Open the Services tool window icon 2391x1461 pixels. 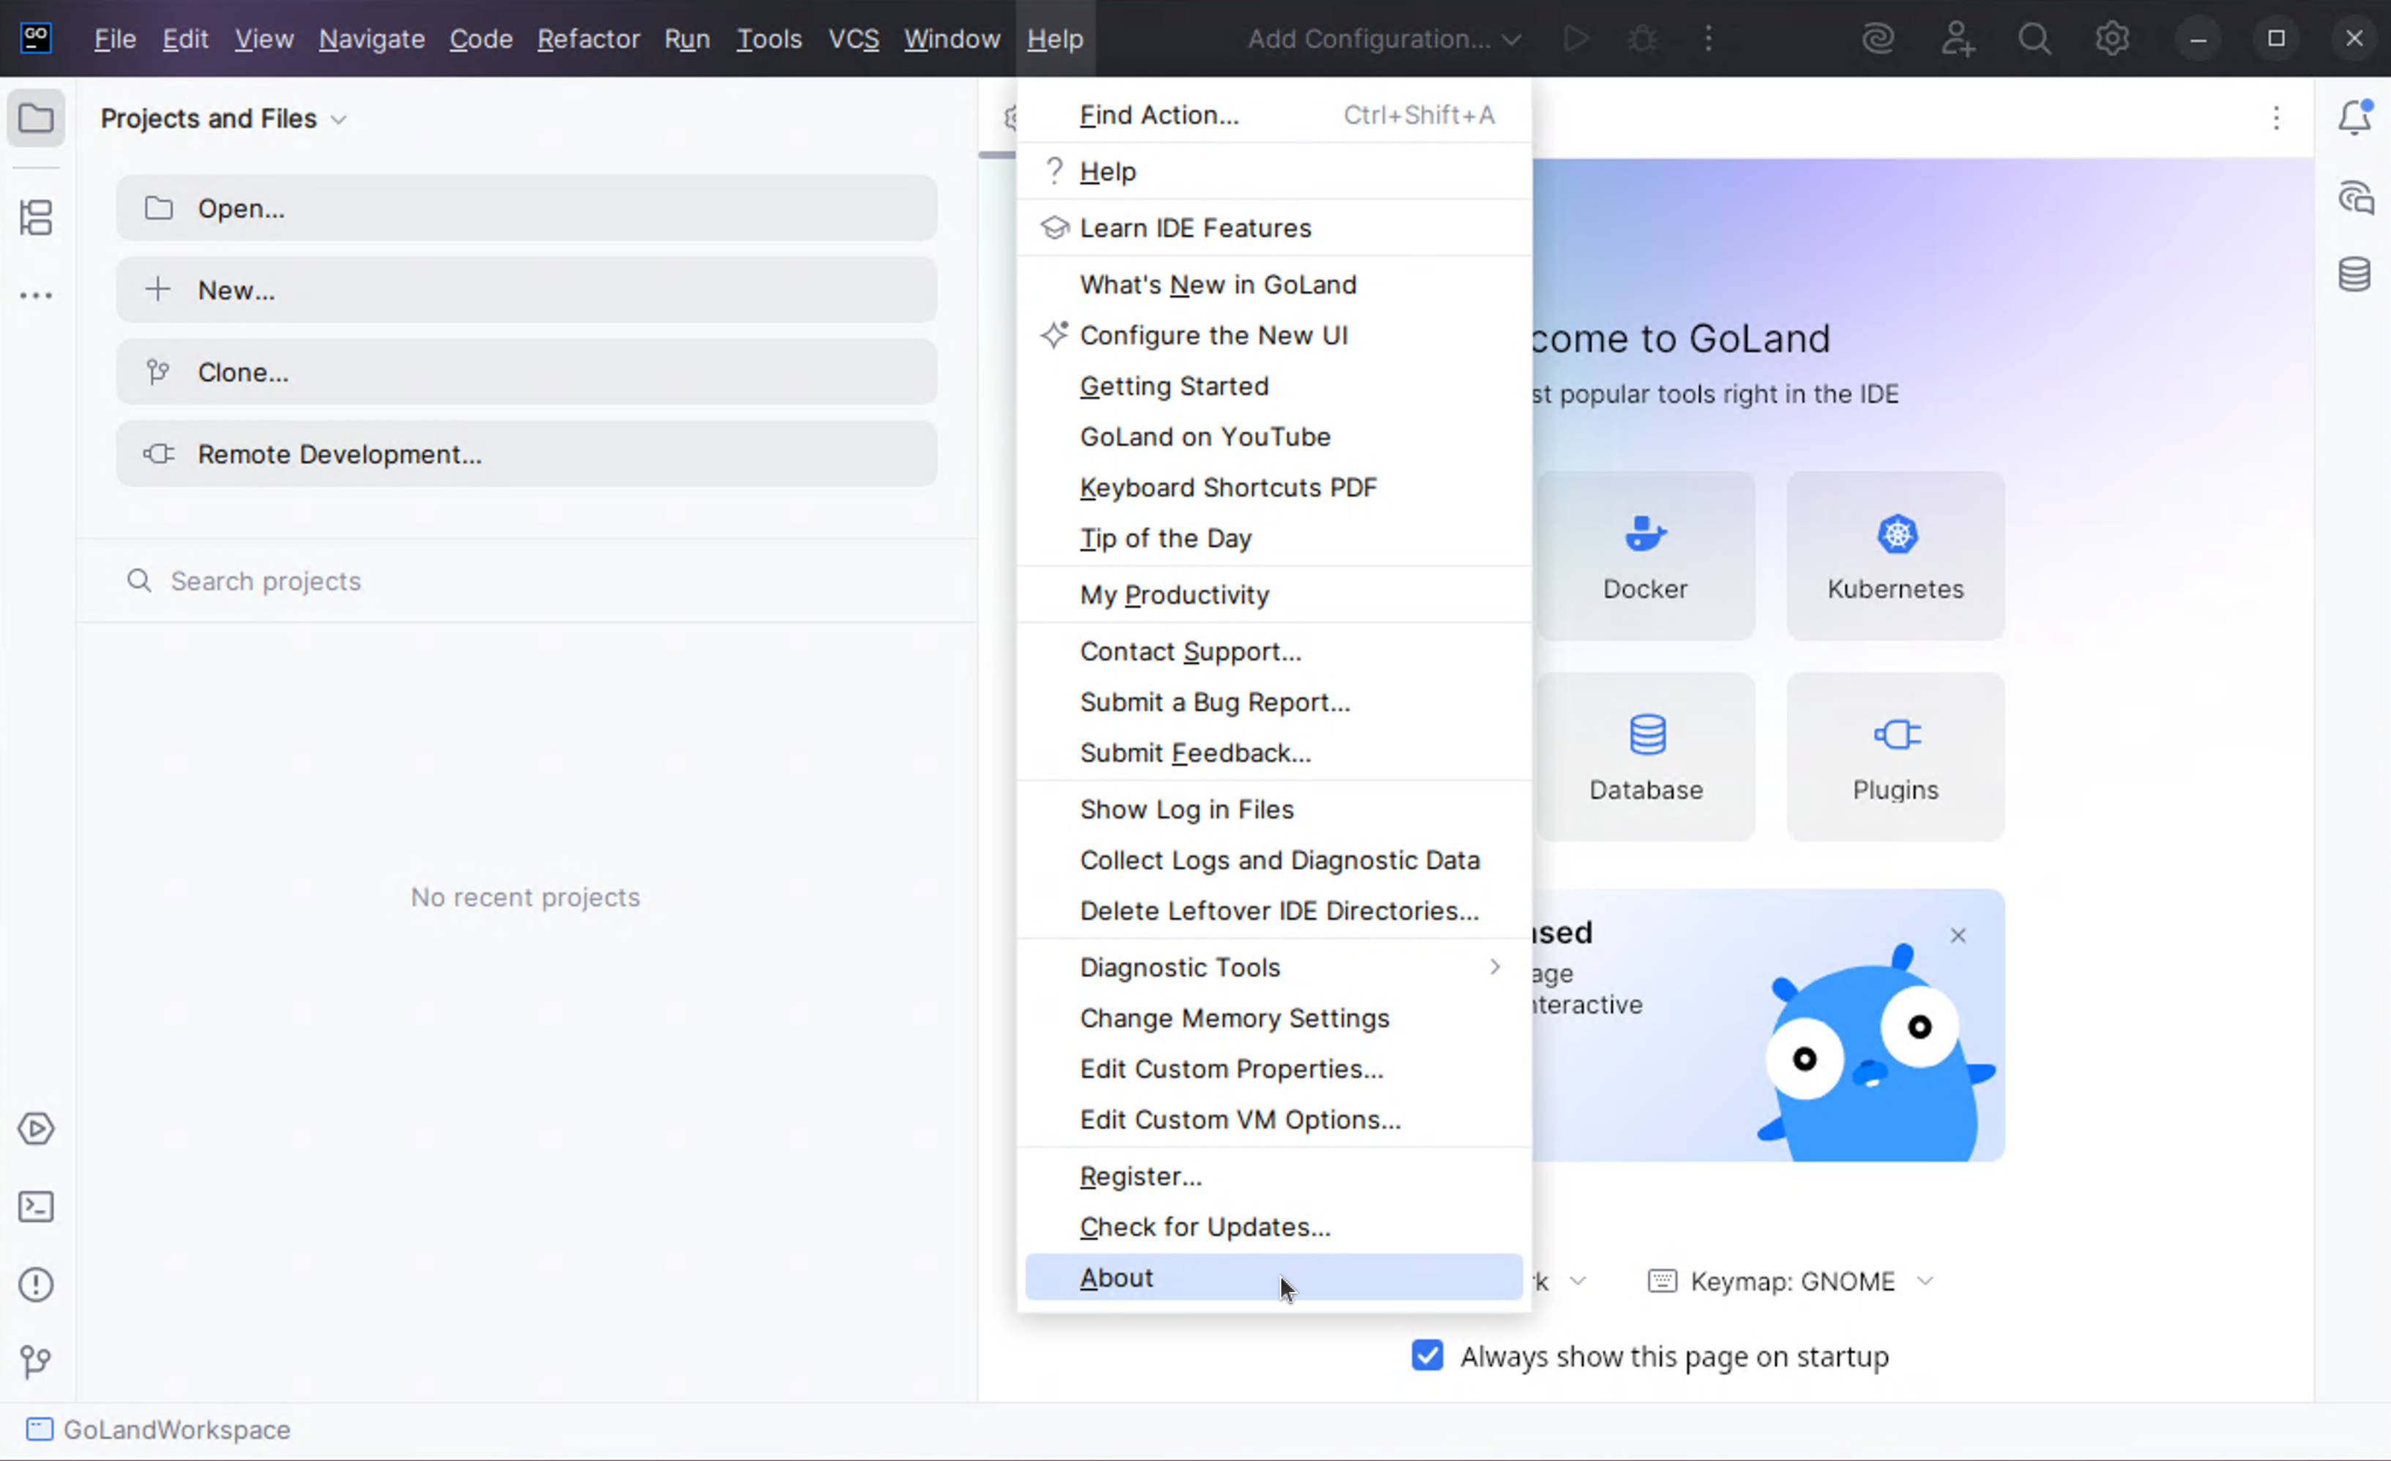point(36,1128)
